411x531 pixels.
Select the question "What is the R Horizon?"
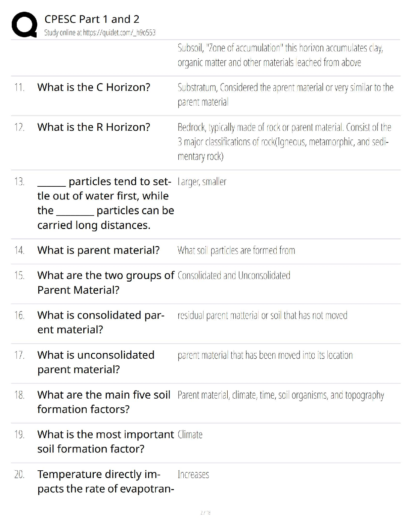[94, 127]
